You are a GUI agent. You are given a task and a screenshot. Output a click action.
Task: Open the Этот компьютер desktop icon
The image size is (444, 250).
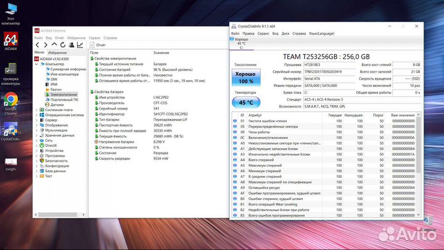point(10,14)
